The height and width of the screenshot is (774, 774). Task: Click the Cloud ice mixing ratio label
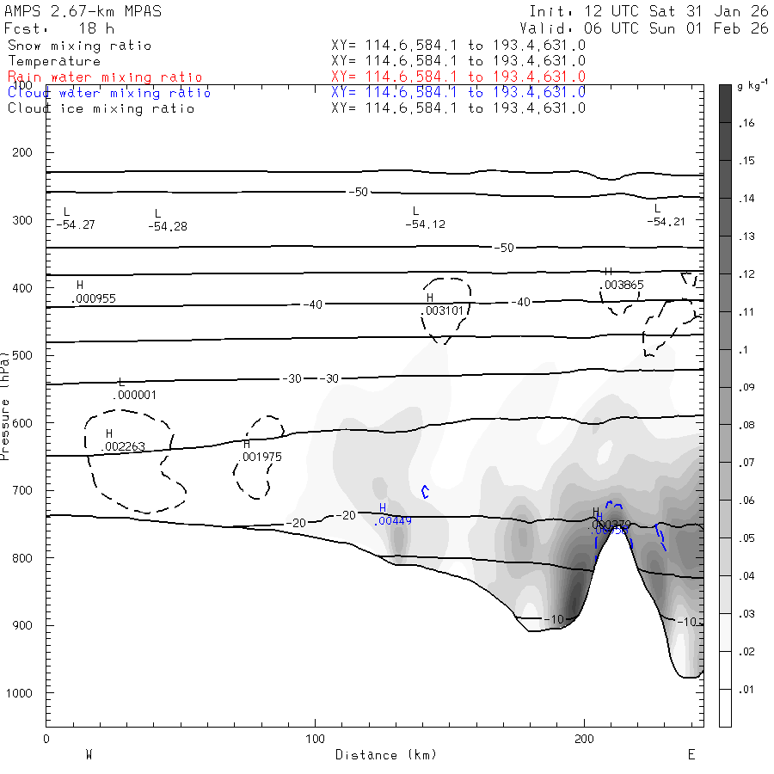[x=101, y=107]
